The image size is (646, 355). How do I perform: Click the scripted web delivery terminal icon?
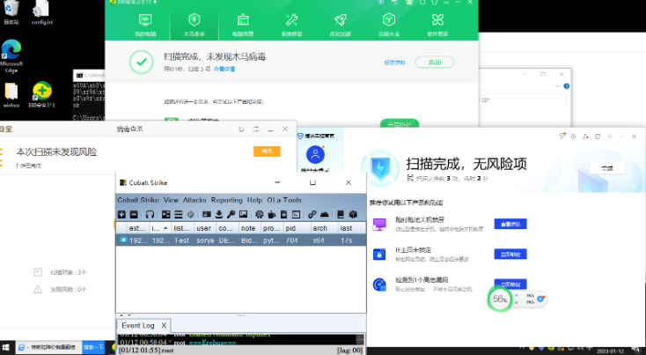click(297, 214)
